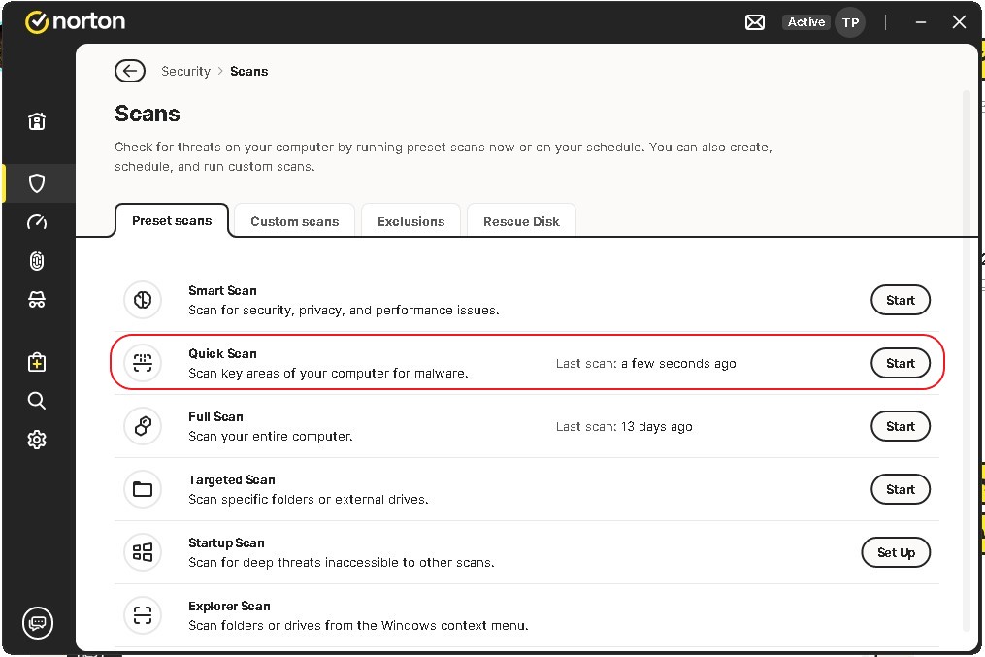Open the Search sidebar icon
Viewport: 985px width, 657px height.
pyautogui.click(x=37, y=401)
